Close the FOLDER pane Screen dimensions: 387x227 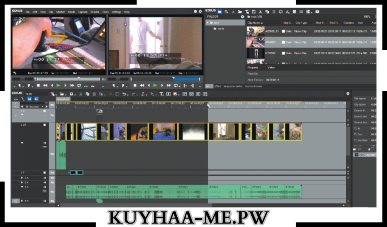242,17
